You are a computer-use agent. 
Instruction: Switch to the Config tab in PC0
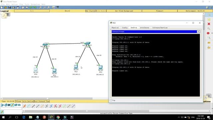124,28
